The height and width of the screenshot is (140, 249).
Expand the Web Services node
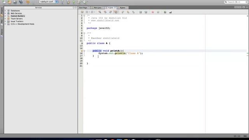(x=5, y=13)
